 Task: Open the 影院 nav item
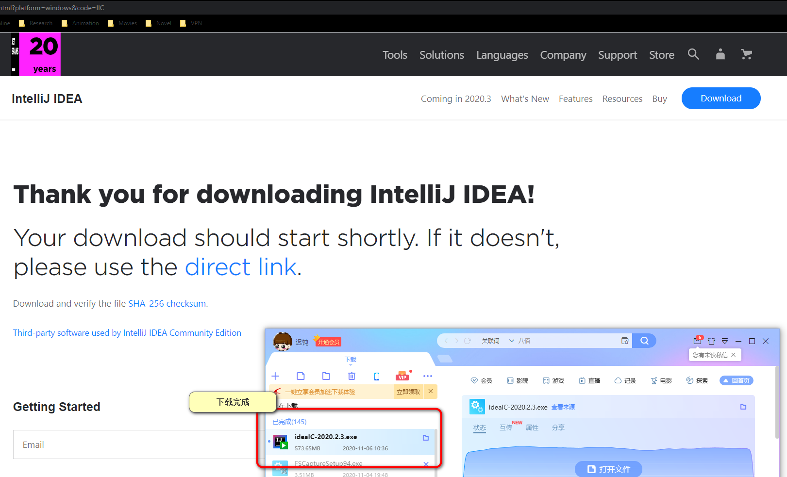[518, 380]
